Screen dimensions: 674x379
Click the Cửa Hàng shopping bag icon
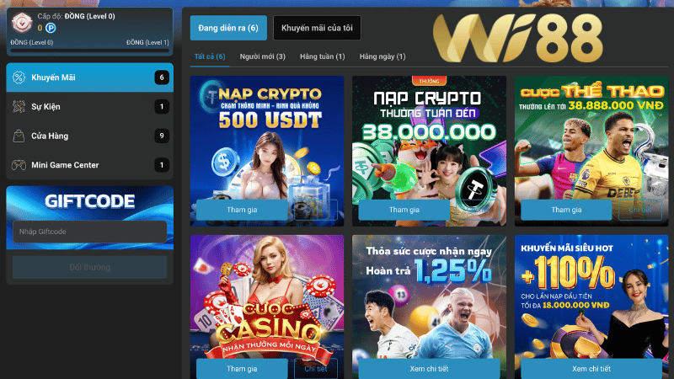[x=19, y=136]
